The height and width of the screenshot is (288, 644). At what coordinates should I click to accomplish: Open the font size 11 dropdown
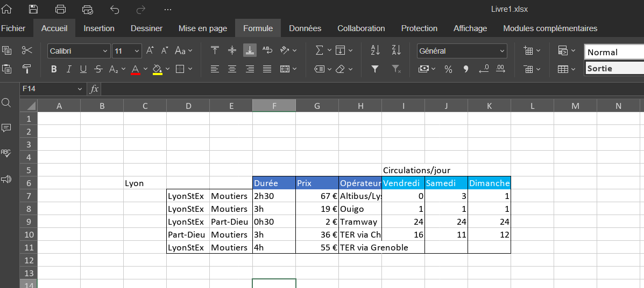pyautogui.click(x=137, y=51)
